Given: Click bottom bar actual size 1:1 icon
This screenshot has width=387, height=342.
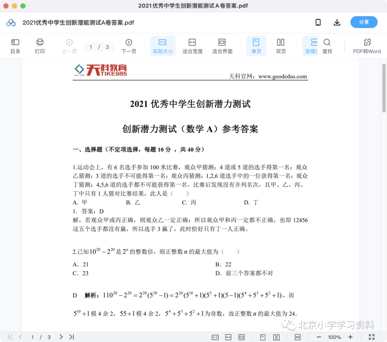Looking at the screenshot, I should point(215,337).
